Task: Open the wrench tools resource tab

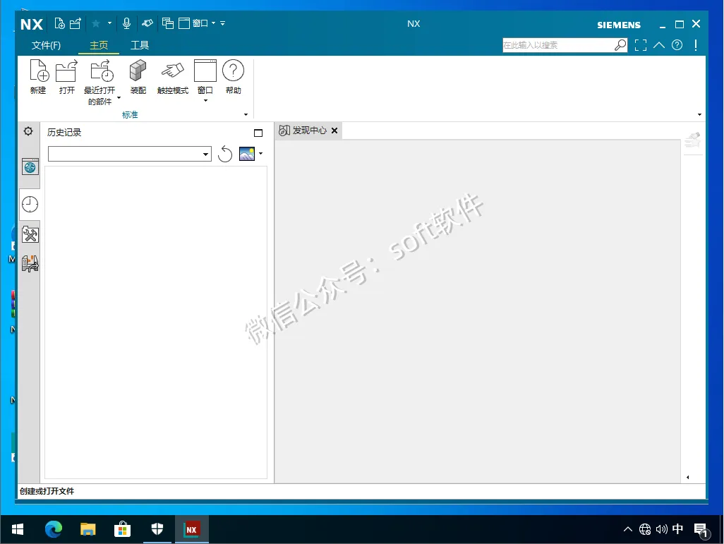Action: tap(30, 234)
